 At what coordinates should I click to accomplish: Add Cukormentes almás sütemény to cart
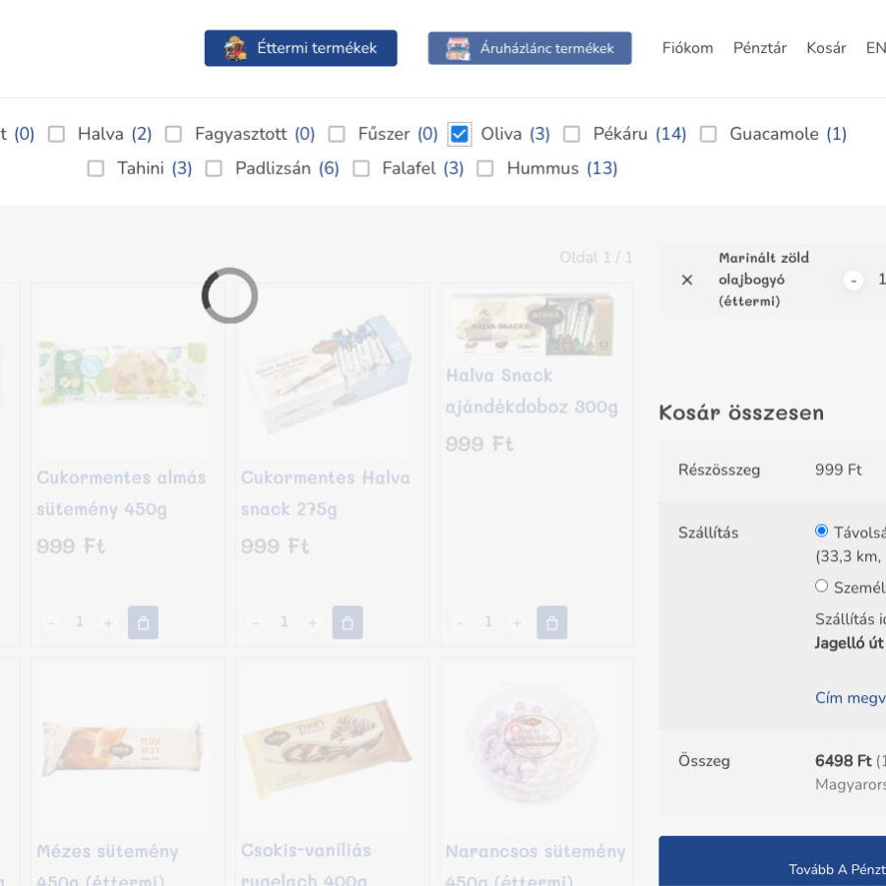click(143, 622)
